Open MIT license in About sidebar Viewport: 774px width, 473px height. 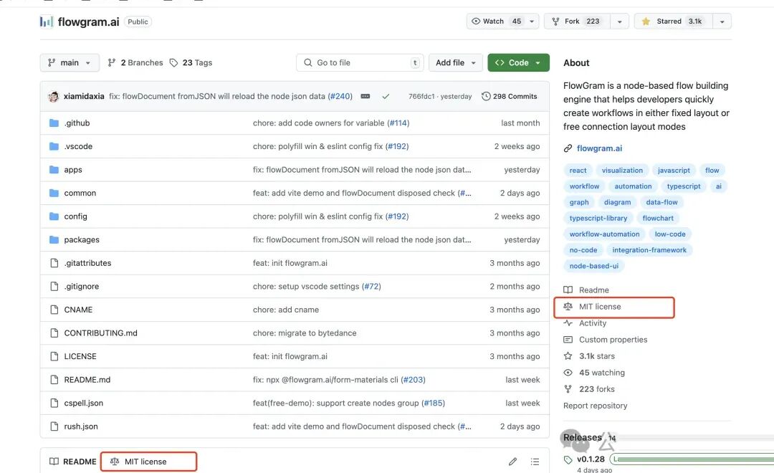[593, 307]
